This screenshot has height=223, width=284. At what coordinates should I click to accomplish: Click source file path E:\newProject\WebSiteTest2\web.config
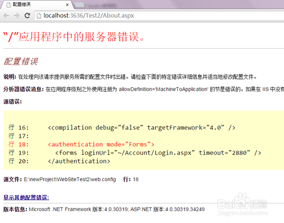[70, 179]
